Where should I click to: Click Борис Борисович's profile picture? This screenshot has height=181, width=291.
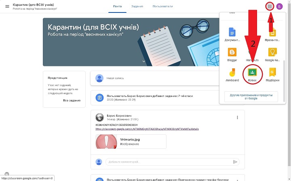pyautogui.click(x=99, y=117)
